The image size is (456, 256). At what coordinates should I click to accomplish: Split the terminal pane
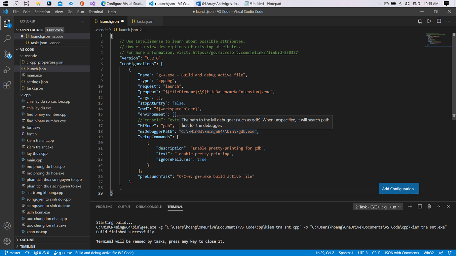click(x=420, y=206)
